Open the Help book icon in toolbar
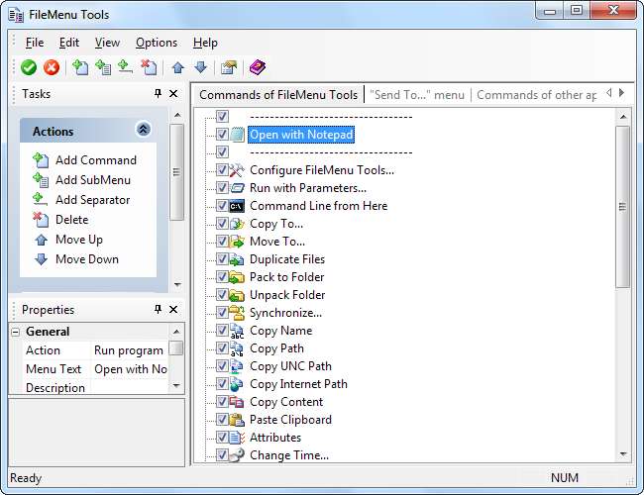Screen dimensions: 644x495 tap(258, 67)
